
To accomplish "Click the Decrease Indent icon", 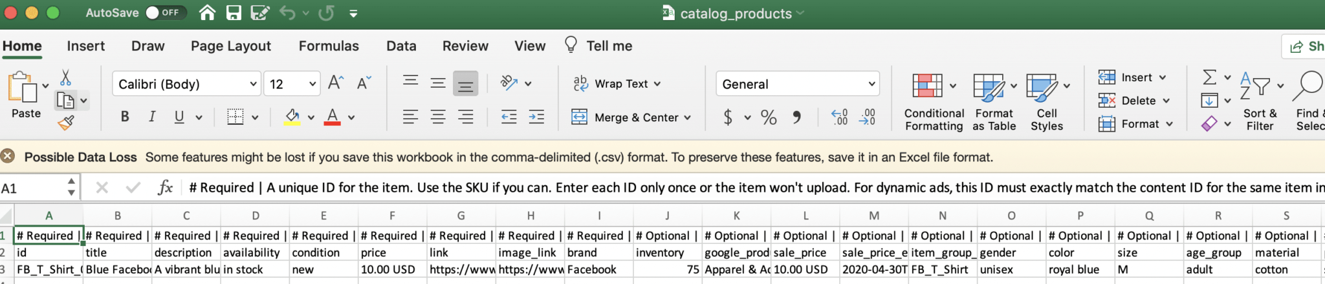I will [x=509, y=117].
